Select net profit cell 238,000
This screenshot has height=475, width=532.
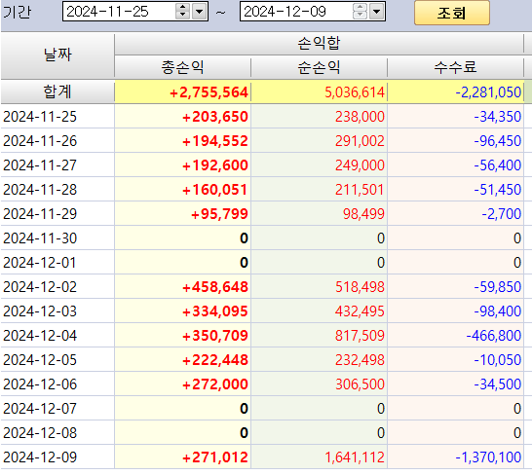tap(319, 117)
